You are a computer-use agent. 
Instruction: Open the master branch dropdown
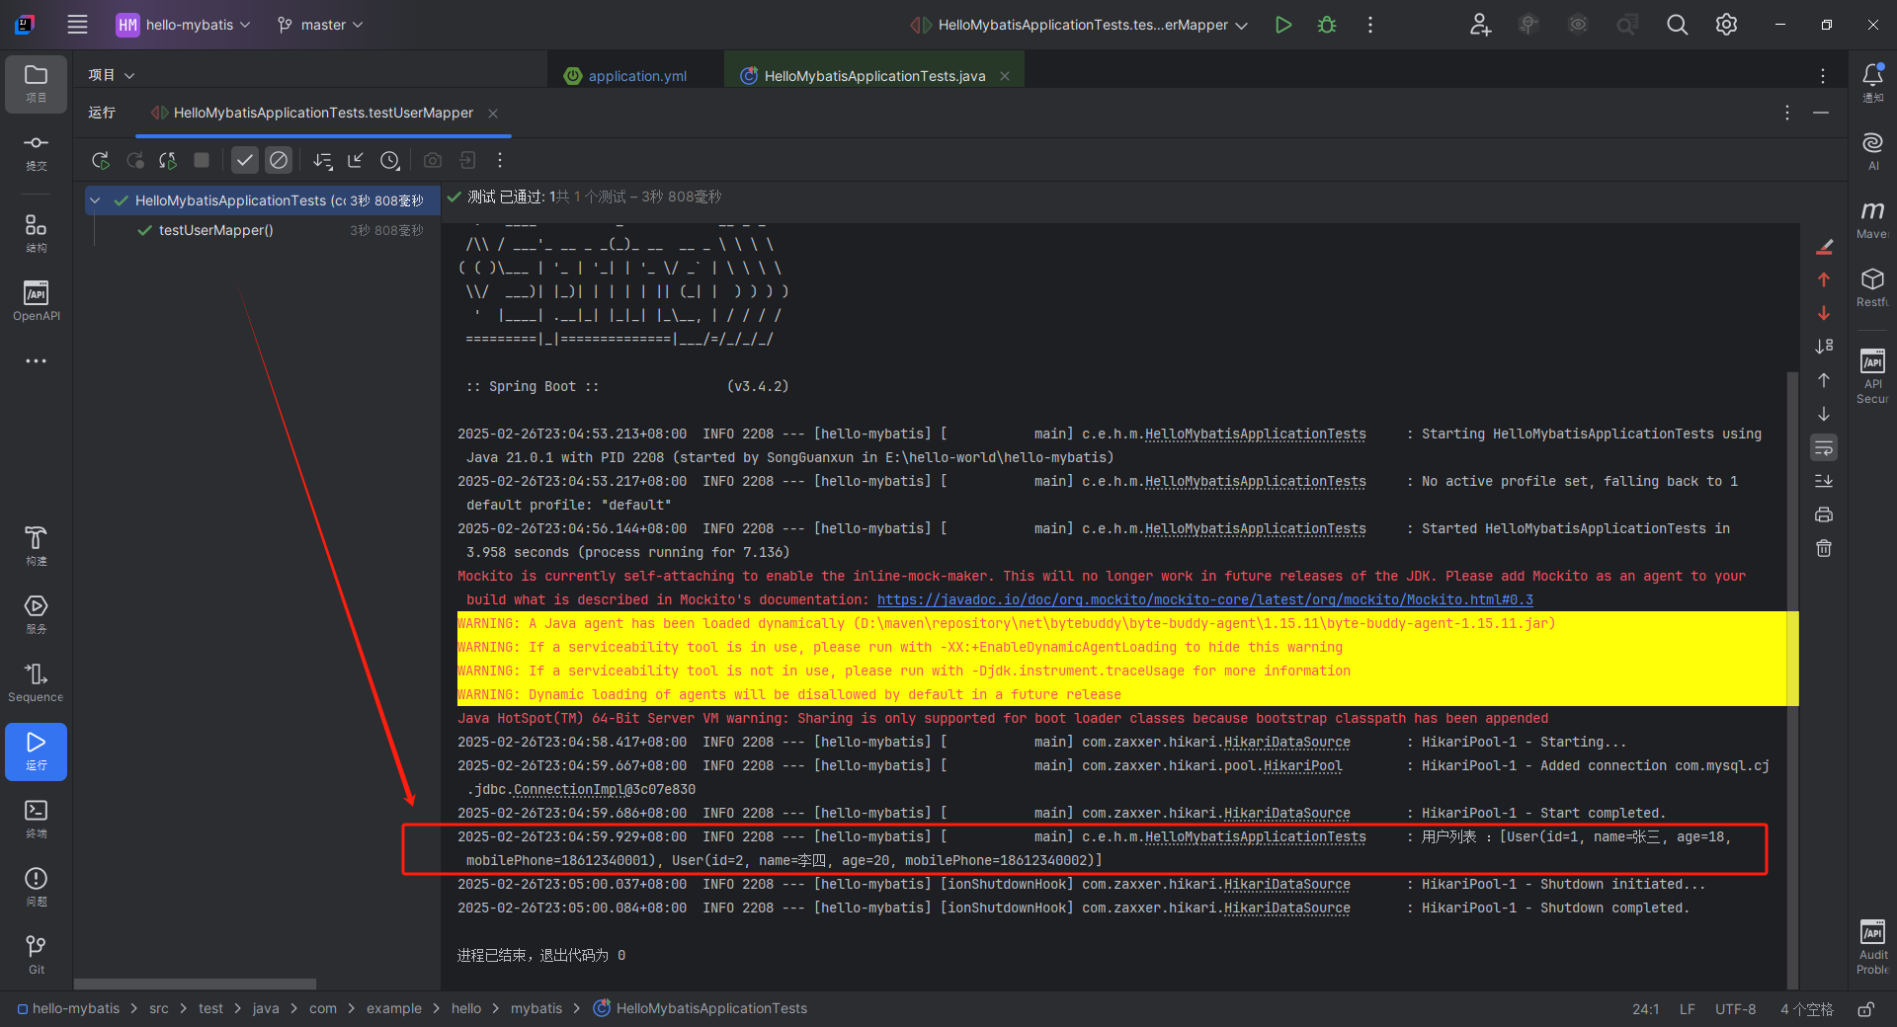pos(318,24)
